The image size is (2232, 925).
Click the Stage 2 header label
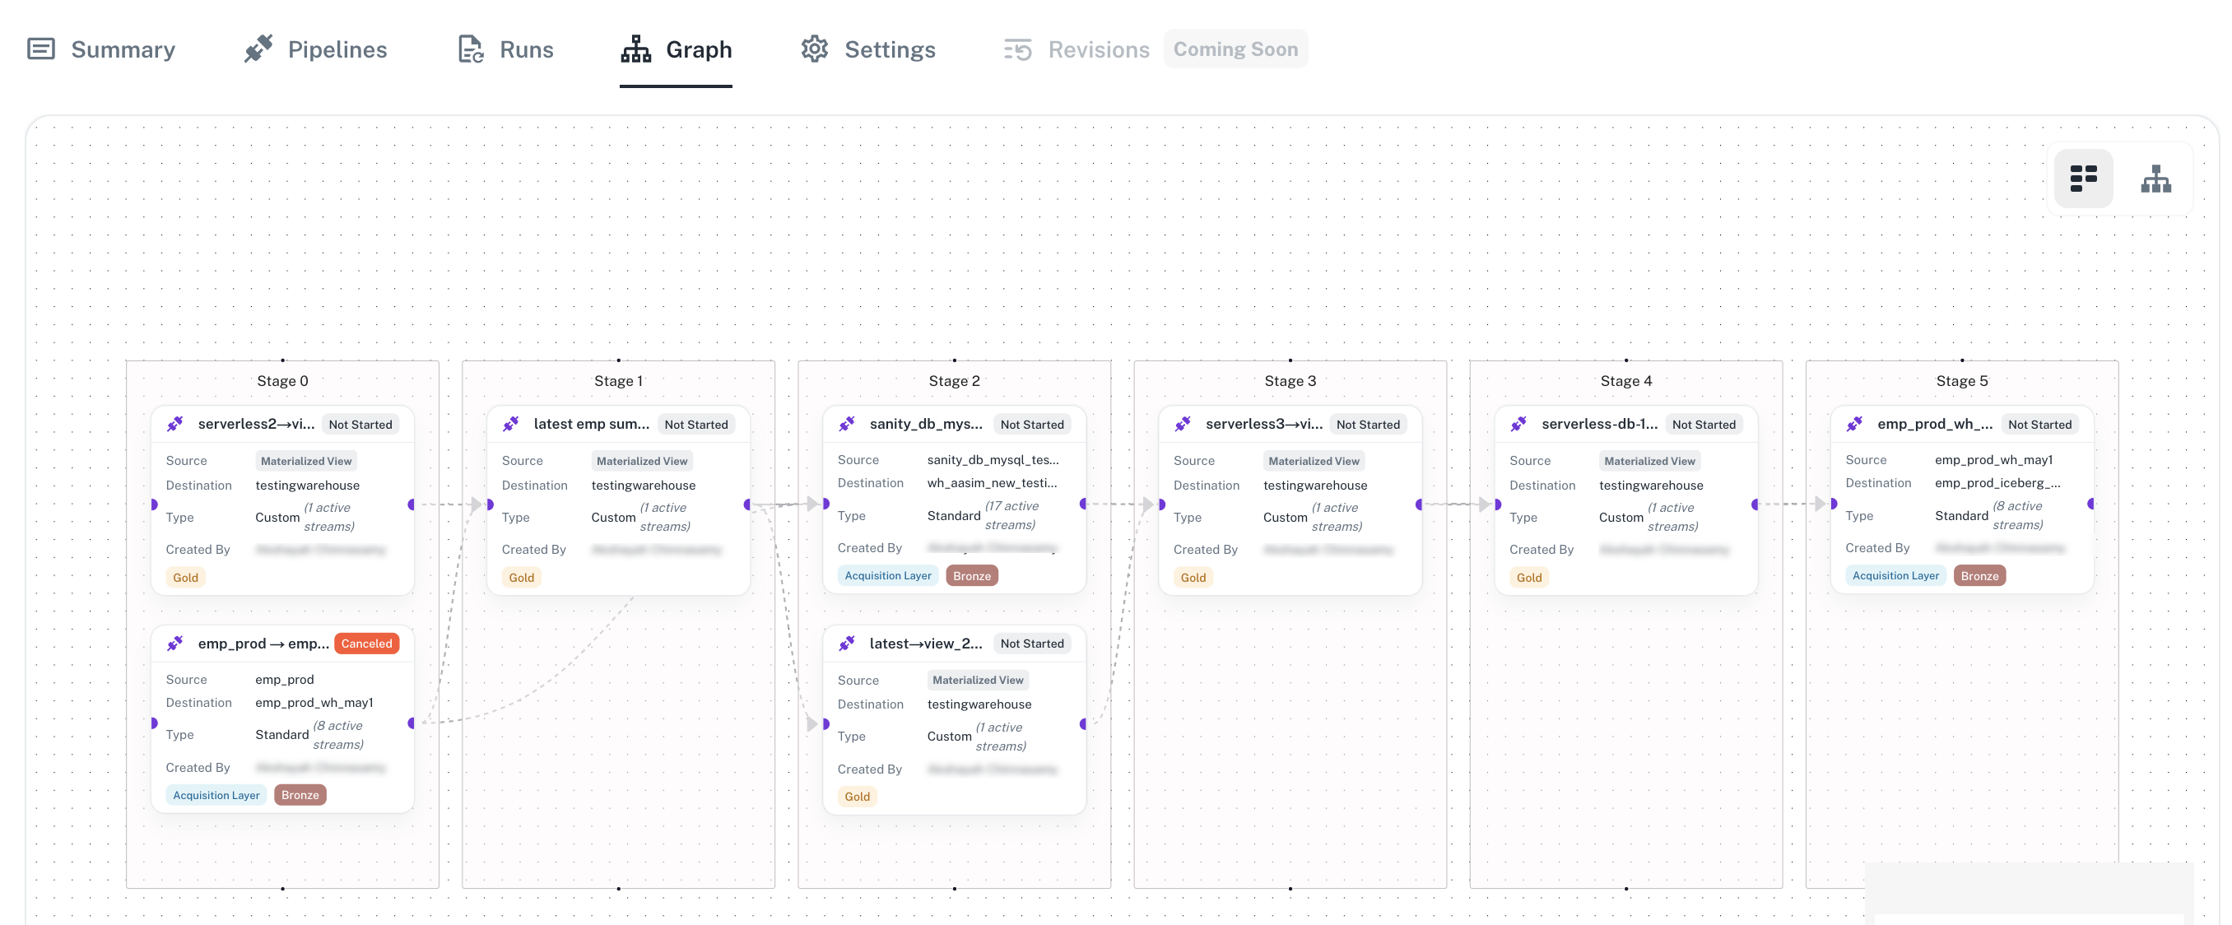tap(954, 381)
